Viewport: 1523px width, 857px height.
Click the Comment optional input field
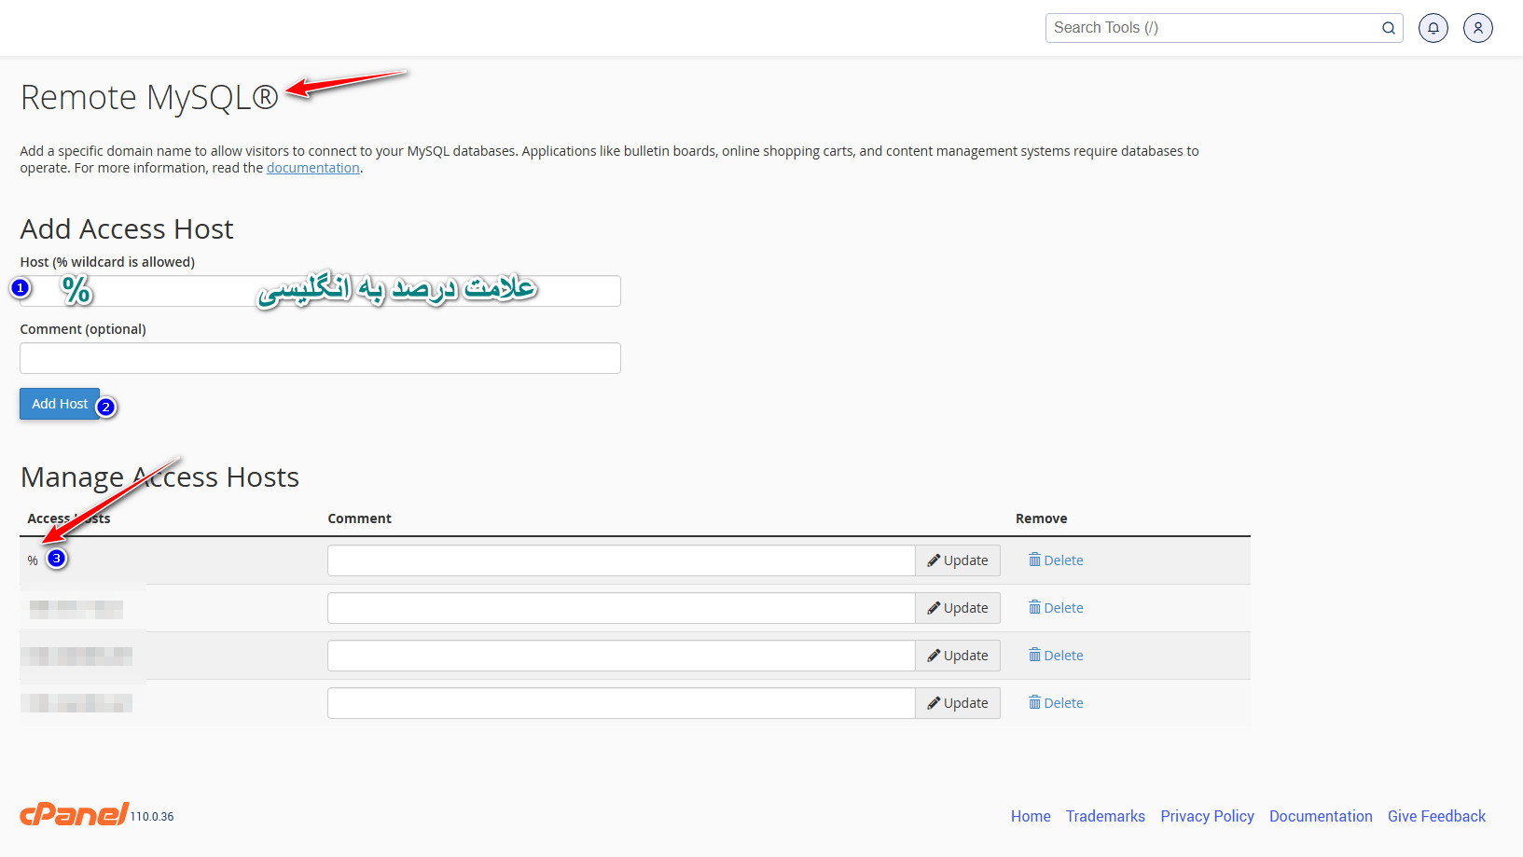(320, 357)
